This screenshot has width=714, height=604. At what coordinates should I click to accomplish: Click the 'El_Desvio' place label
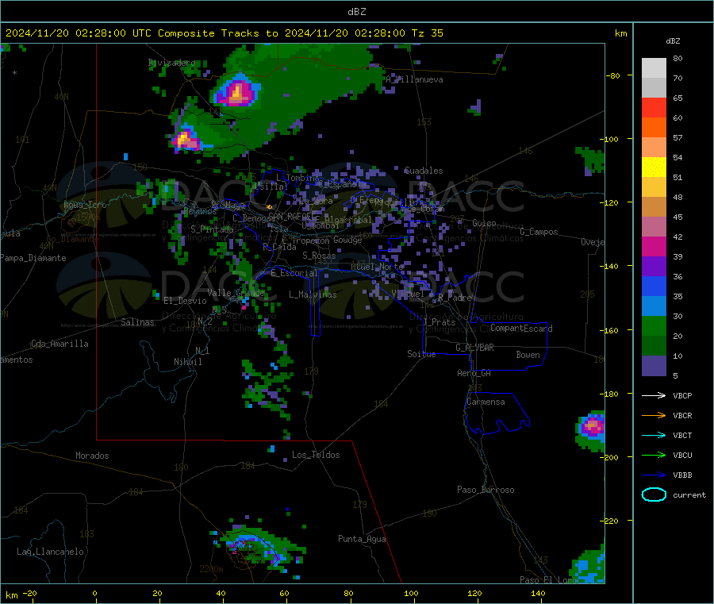(x=185, y=301)
